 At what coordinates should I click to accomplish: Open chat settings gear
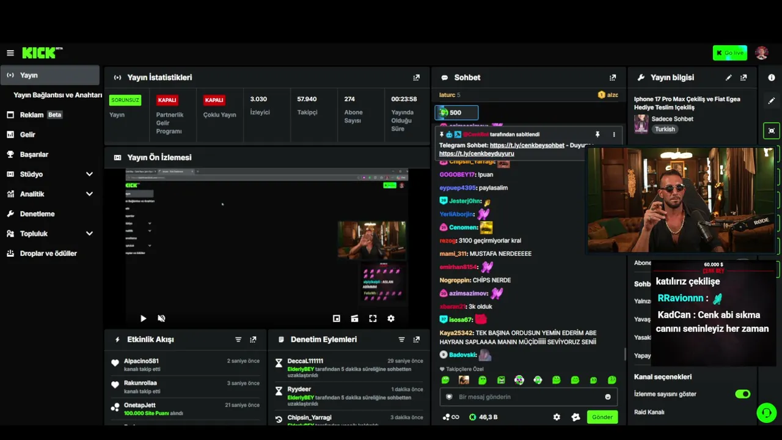tap(557, 417)
